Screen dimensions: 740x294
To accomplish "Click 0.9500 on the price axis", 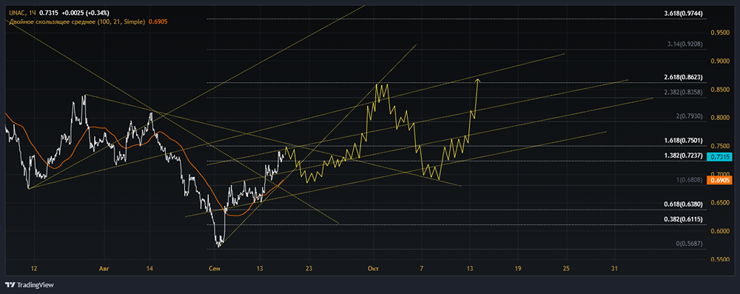I will point(720,33).
